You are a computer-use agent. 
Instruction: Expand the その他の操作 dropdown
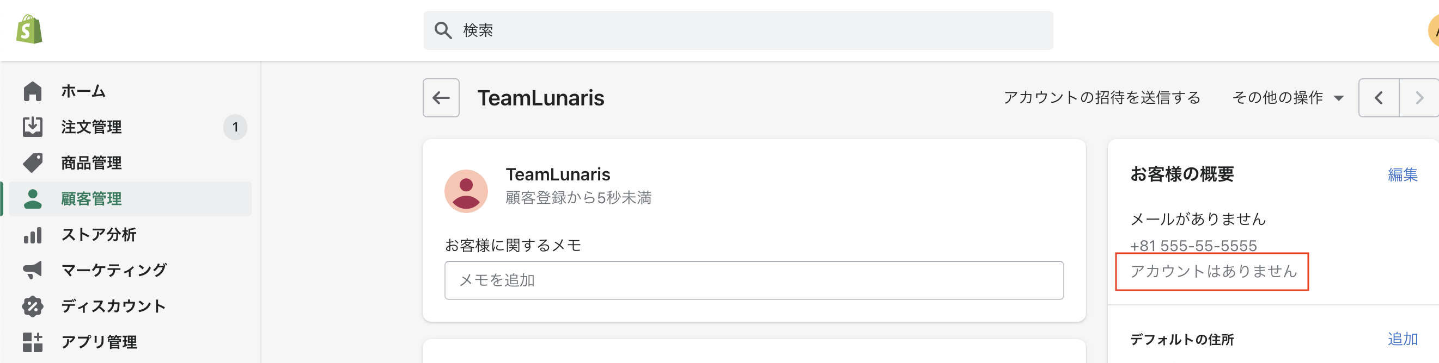(1288, 98)
